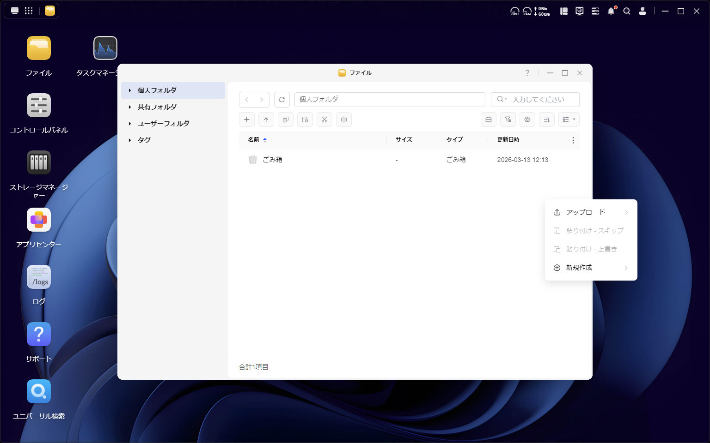The height and width of the screenshot is (443, 710).
Task: Open the three-dot column options menu
Action: coord(573,140)
